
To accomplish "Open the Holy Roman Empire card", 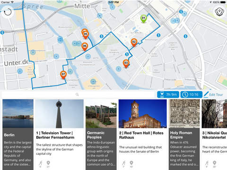I will [184, 135].
